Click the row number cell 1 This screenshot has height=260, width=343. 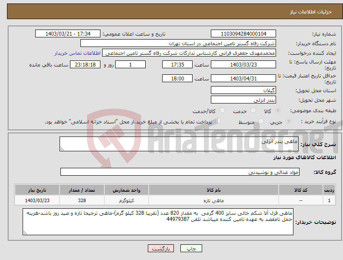click(x=329, y=200)
